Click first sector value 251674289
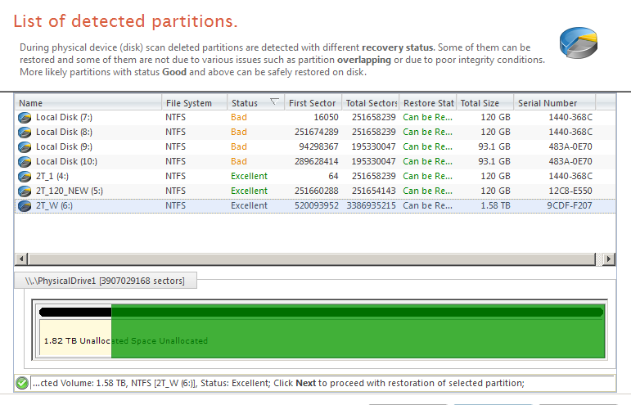The image size is (631, 405). pos(316,133)
